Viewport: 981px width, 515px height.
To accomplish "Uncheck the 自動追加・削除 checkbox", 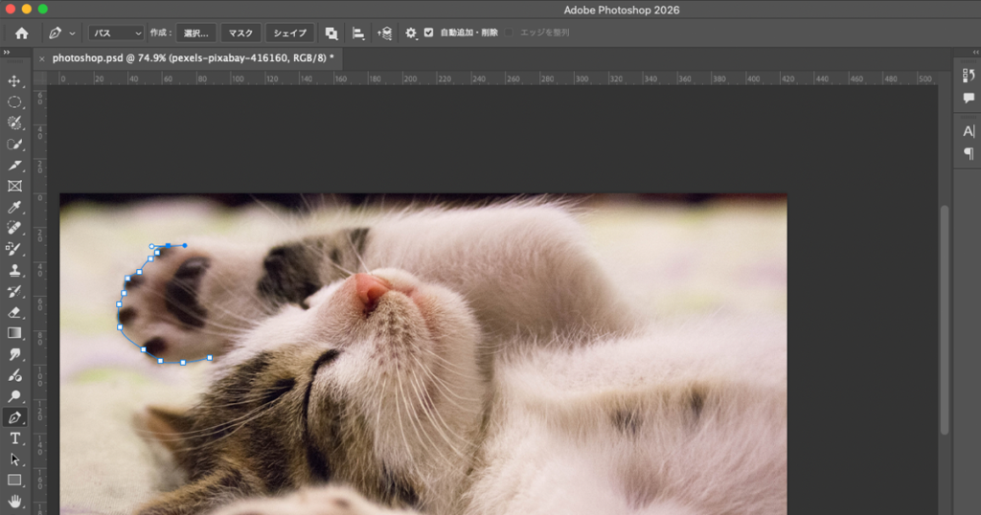I will click(x=428, y=33).
